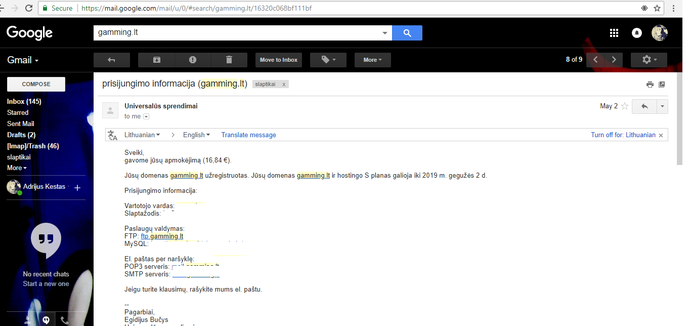Open message in a new window
This screenshot has height=326, width=691.
(x=662, y=85)
